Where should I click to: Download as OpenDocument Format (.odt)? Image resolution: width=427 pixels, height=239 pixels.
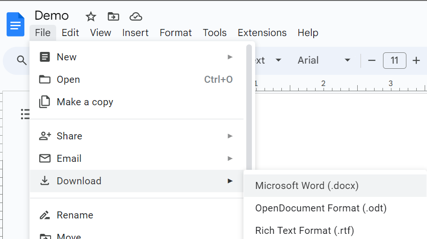pyautogui.click(x=321, y=208)
